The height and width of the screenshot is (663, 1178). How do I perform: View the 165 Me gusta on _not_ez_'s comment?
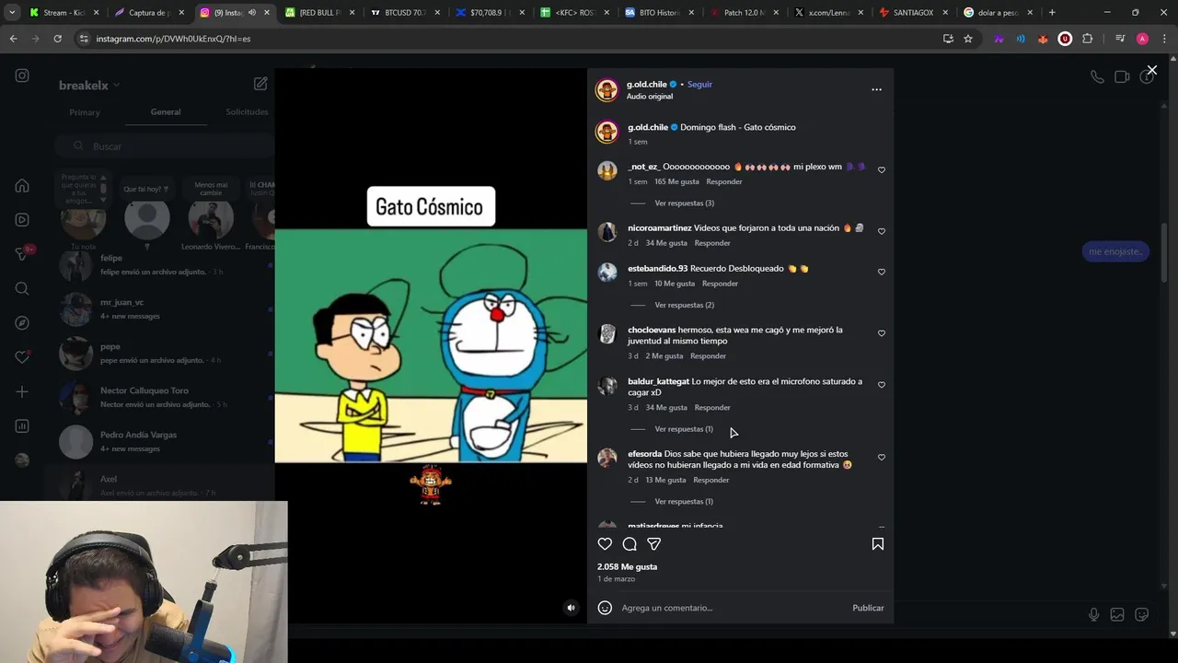coord(676,182)
